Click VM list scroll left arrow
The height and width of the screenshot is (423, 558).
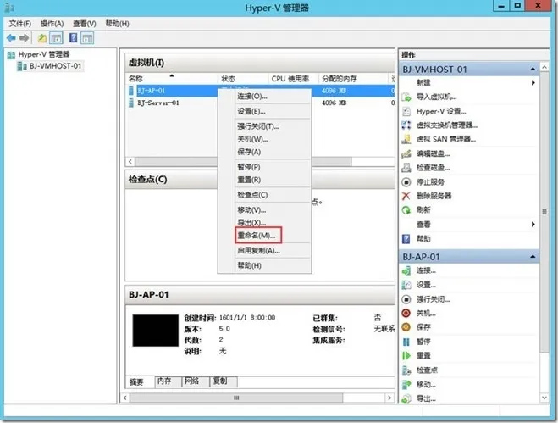click(x=130, y=162)
